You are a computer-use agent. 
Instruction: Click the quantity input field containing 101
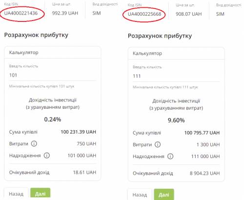[53, 75]
